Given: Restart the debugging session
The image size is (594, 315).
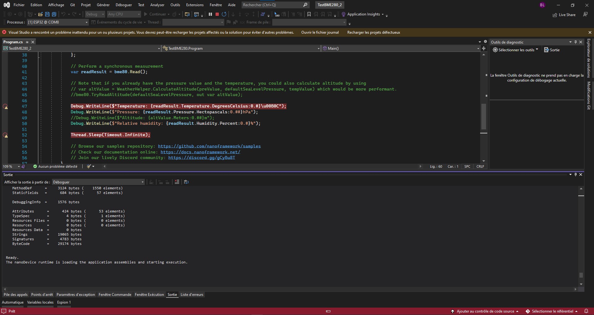Looking at the screenshot, I should [x=224, y=14].
